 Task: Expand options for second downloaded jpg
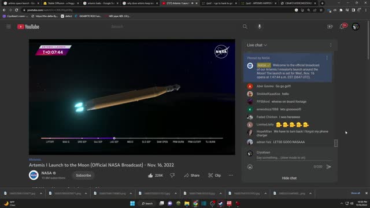coord(86,194)
